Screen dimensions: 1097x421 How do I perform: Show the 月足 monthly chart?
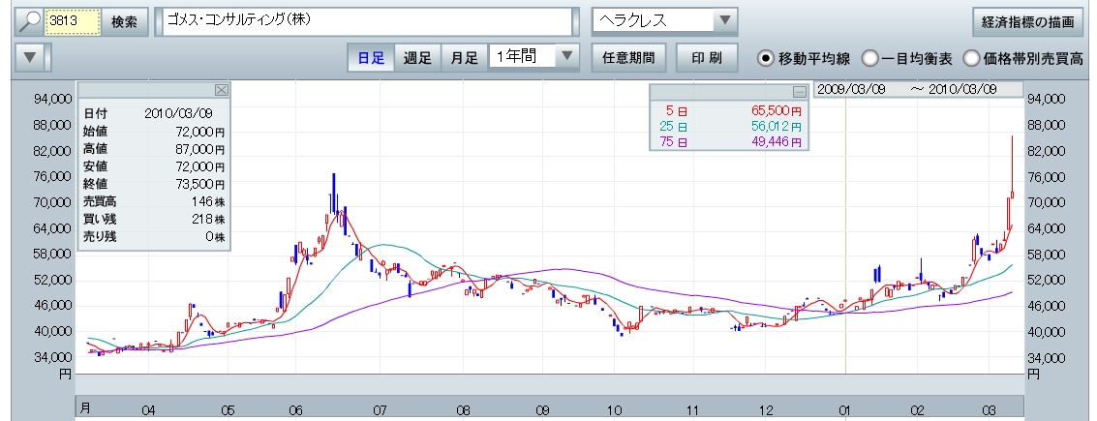point(465,57)
